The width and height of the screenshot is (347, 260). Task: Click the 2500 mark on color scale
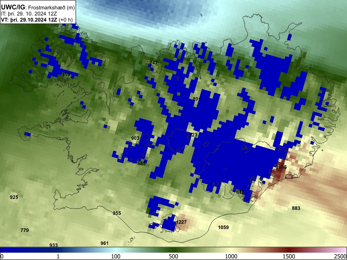click(x=341, y=256)
